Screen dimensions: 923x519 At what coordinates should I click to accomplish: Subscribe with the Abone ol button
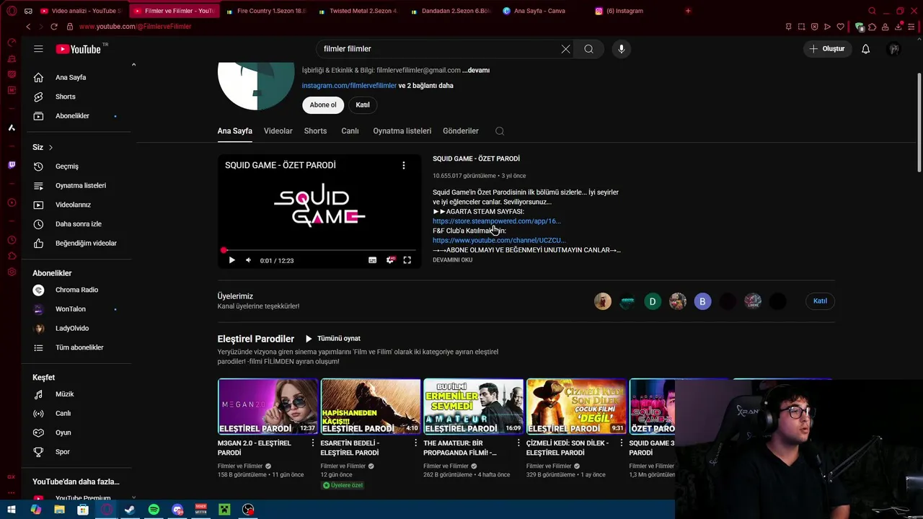[323, 105]
